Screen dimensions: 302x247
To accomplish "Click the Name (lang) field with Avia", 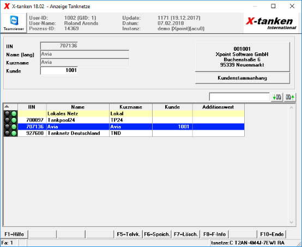I will 84,54.
